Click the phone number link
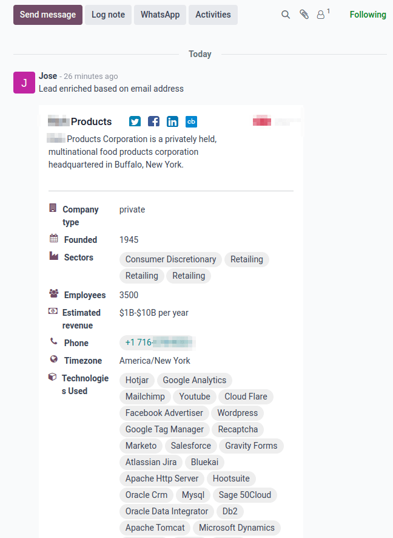The width and height of the screenshot is (393, 538). [x=157, y=342]
